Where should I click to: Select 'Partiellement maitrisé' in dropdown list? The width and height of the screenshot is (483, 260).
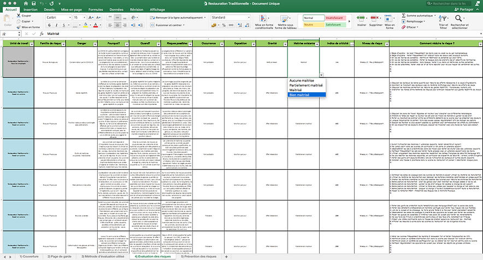point(306,85)
